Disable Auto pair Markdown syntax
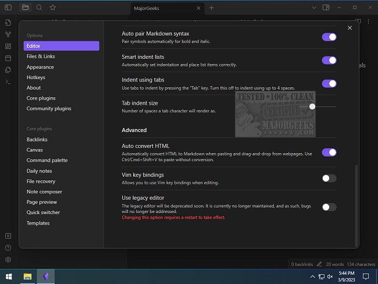Image resolution: width=378 pixels, height=284 pixels. pos(329,37)
